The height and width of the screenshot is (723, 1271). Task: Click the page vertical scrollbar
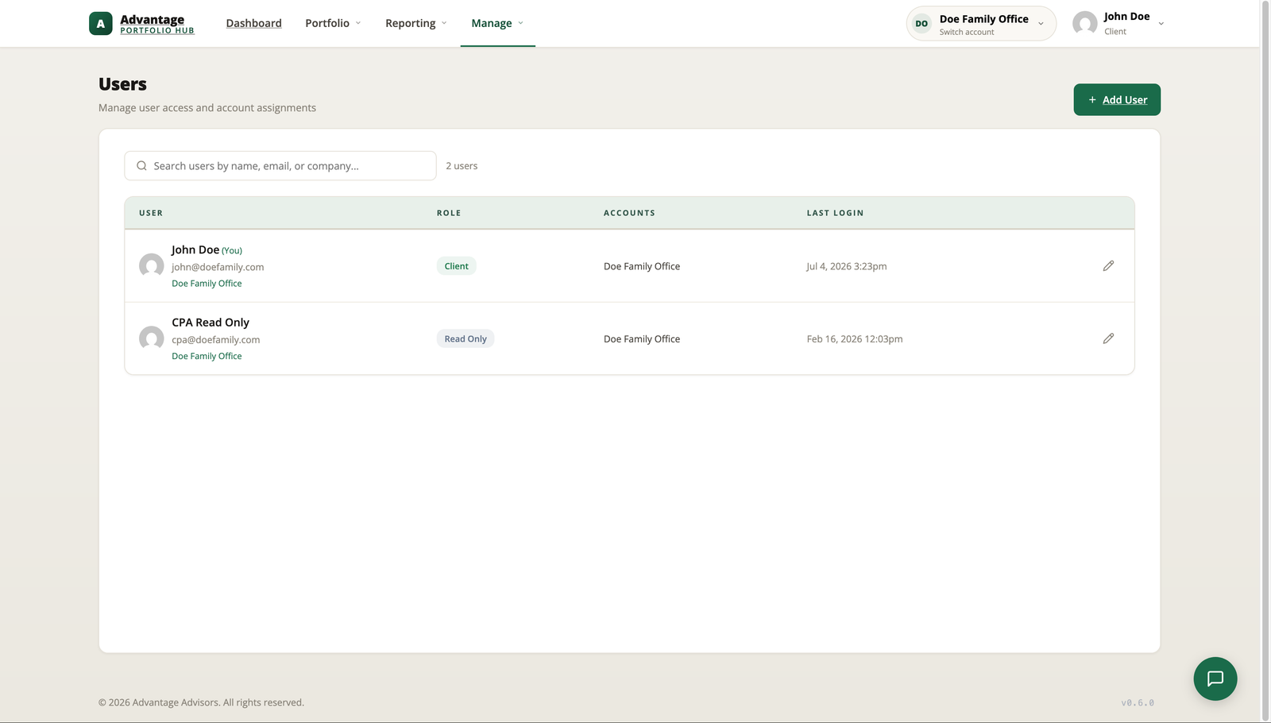[1265, 361]
